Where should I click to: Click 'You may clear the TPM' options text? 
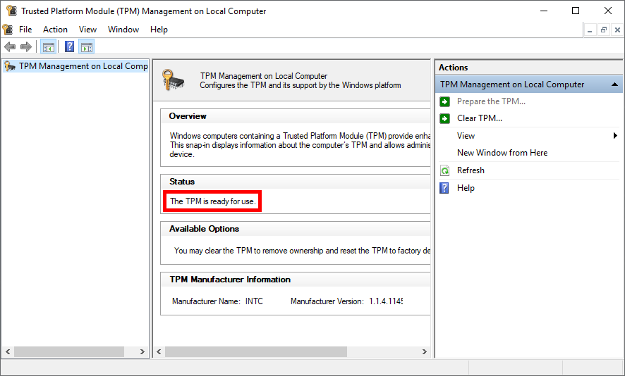302,251
